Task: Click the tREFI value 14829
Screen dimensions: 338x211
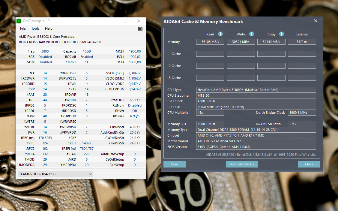Action: (87, 143)
